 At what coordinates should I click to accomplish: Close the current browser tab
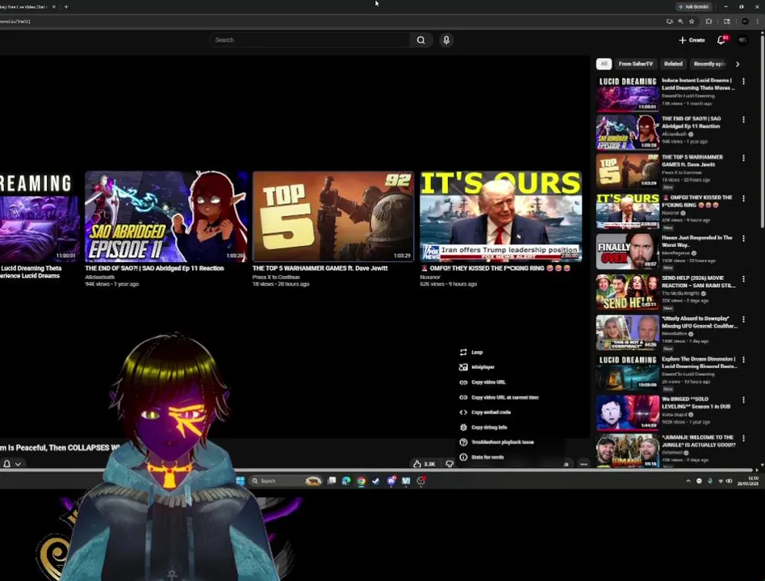pos(54,6)
